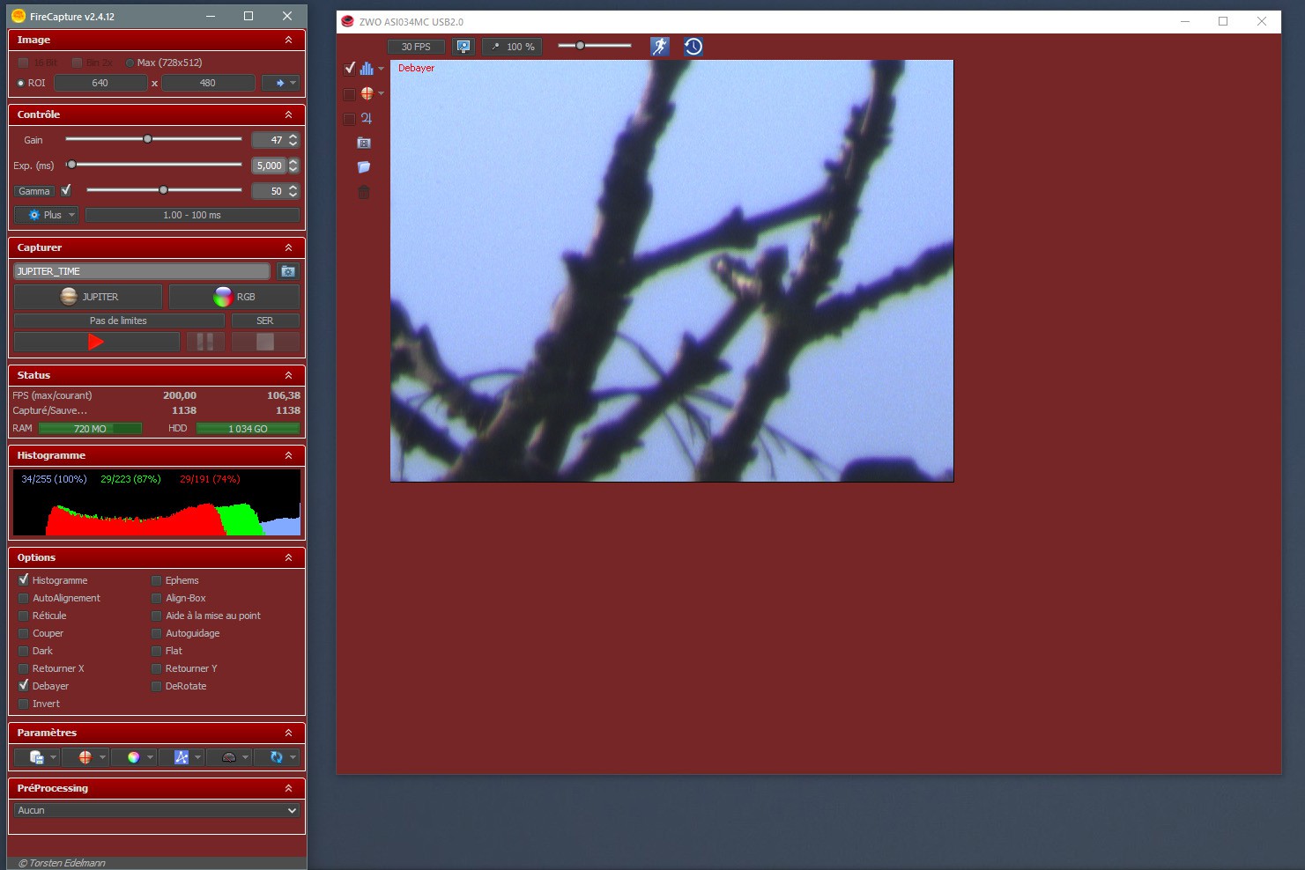
Task: Open the gauge settings icon in Paramètres
Action: click(x=229, y=757)
